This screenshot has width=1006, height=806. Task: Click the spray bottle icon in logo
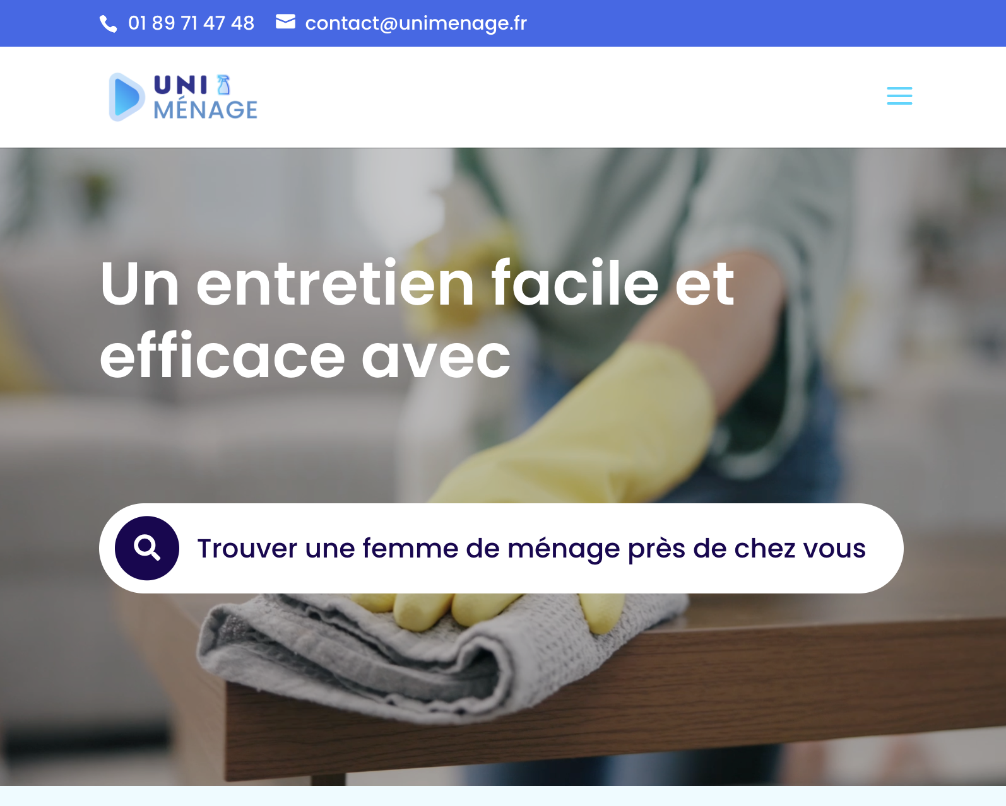223,85
